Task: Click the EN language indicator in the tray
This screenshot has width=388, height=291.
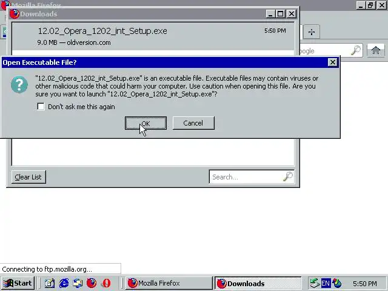Action: pyautogui.click(x=326, y=283)
